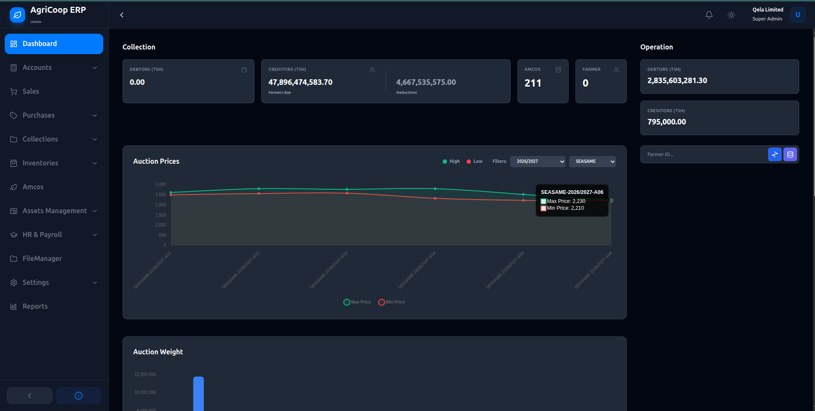Open the Amcos menu item
Viewport: 815px width, 411px height.
[x=54, y=187]
